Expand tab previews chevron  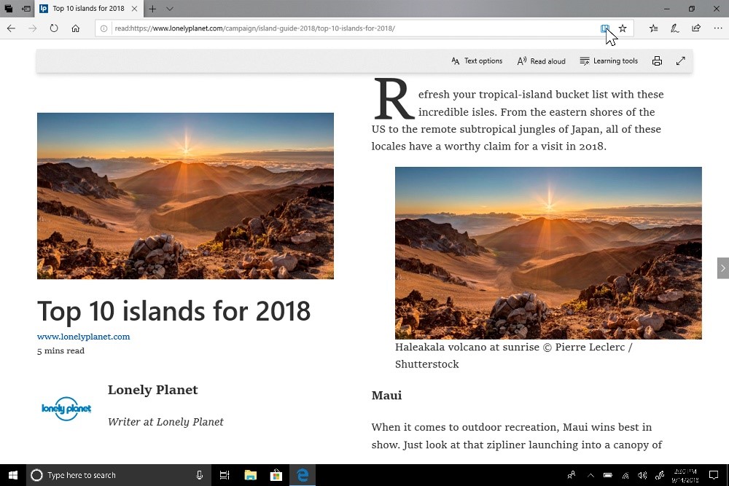(x=170, y=9)
